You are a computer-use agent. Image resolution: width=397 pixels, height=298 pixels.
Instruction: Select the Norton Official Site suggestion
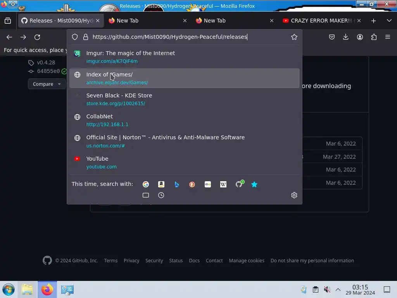[x=184, y=141]
